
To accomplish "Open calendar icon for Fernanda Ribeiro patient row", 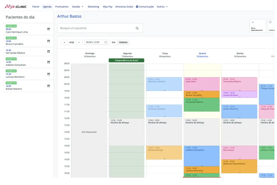I will point(49,51).
